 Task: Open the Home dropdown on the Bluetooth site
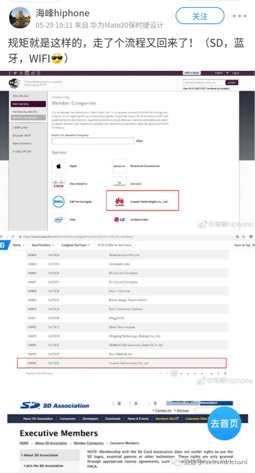[x=18, y=245]
